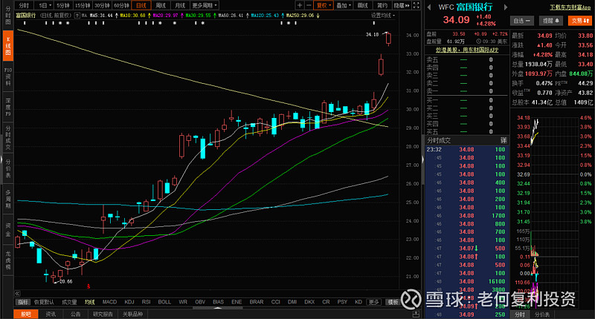Click the MA help question-mark icon
Image resolution: width=595 pixels, height=319 pixels.
77,16
